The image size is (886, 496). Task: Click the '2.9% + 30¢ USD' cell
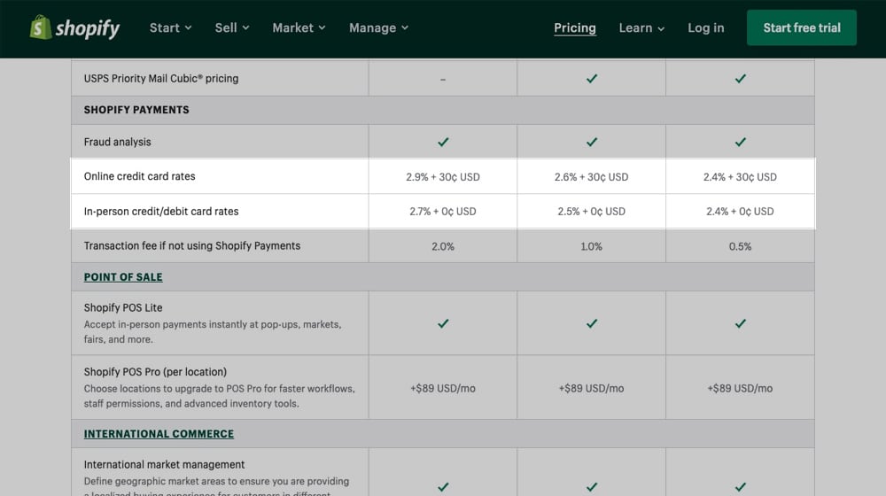click(443, 177)
